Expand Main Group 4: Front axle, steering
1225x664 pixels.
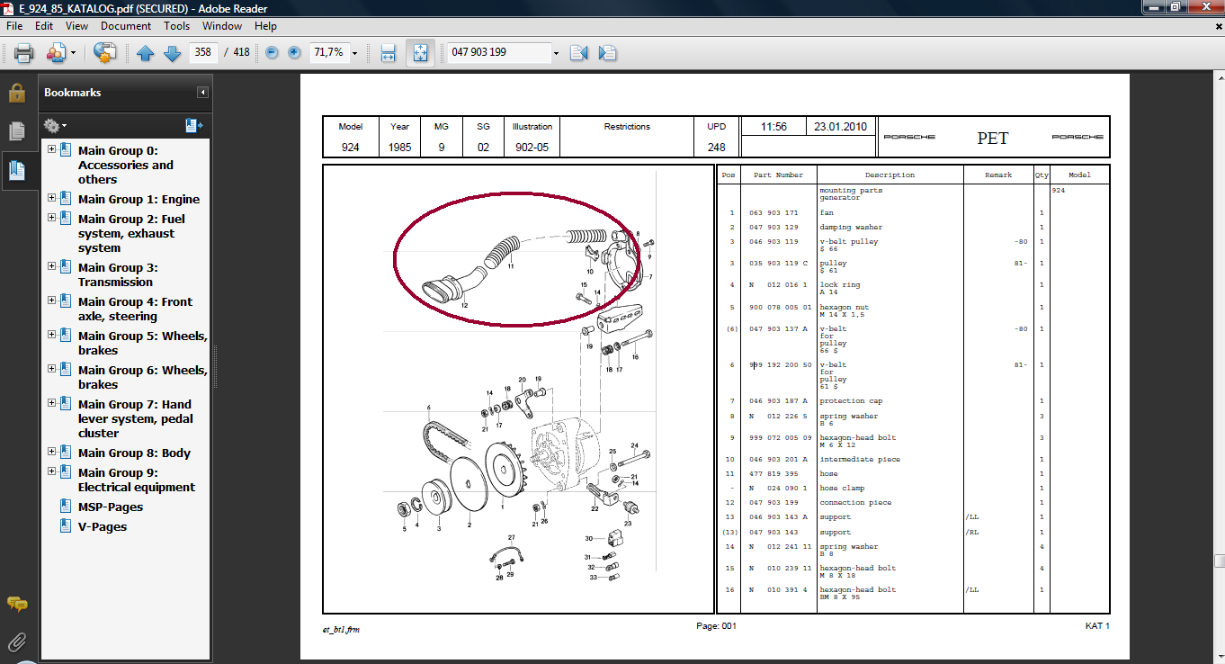pos(51,301)
